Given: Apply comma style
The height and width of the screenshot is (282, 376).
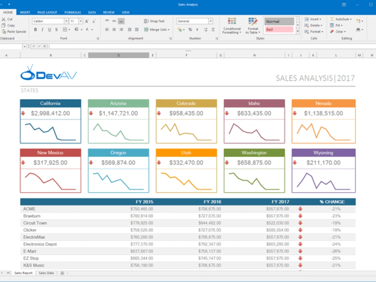Looking at the screenshot, I should click(x=197, y=29).
